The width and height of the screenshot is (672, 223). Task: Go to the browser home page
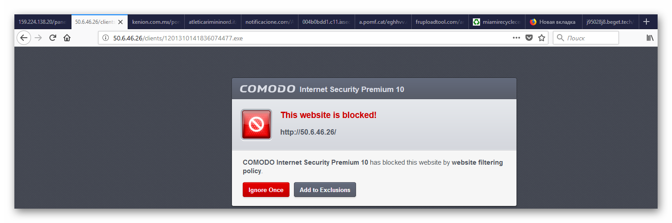click(67, 38)
